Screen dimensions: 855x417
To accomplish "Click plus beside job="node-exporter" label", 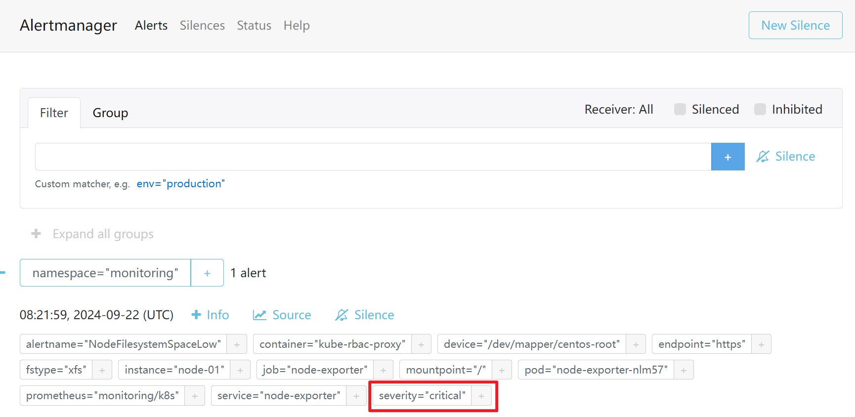I will (x=383, y=370).
